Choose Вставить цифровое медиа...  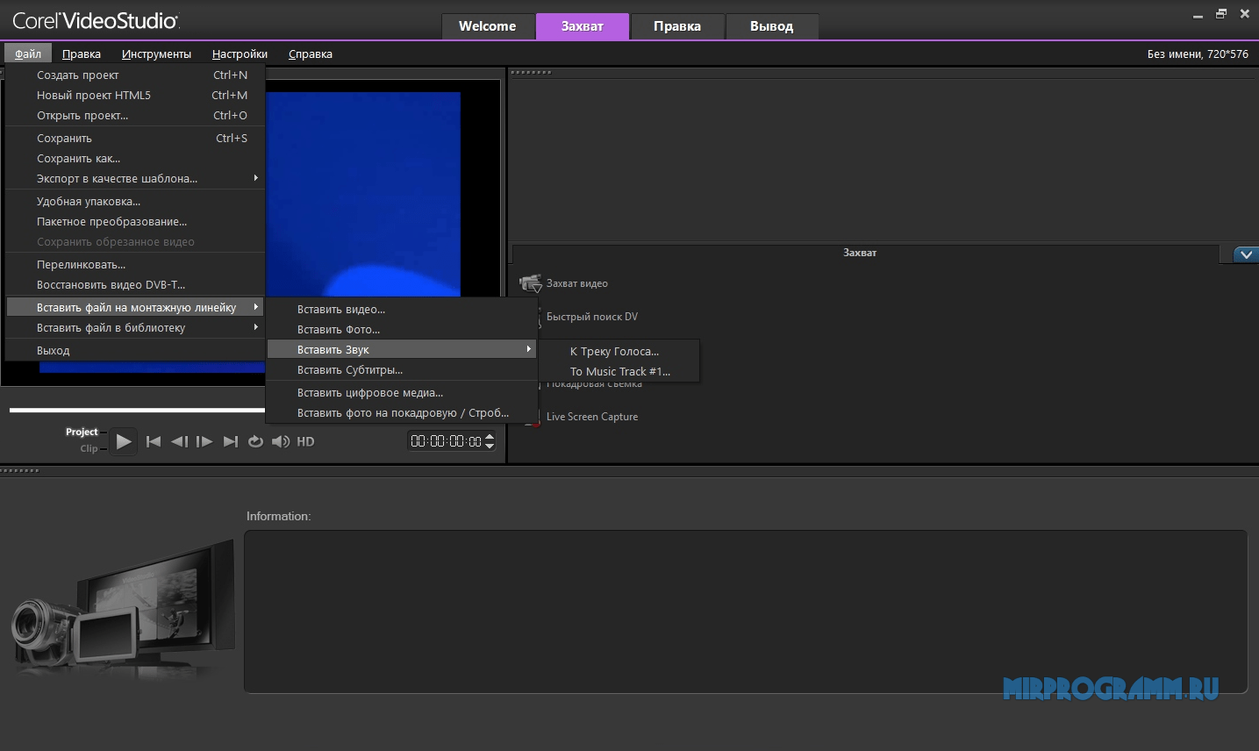402,392
